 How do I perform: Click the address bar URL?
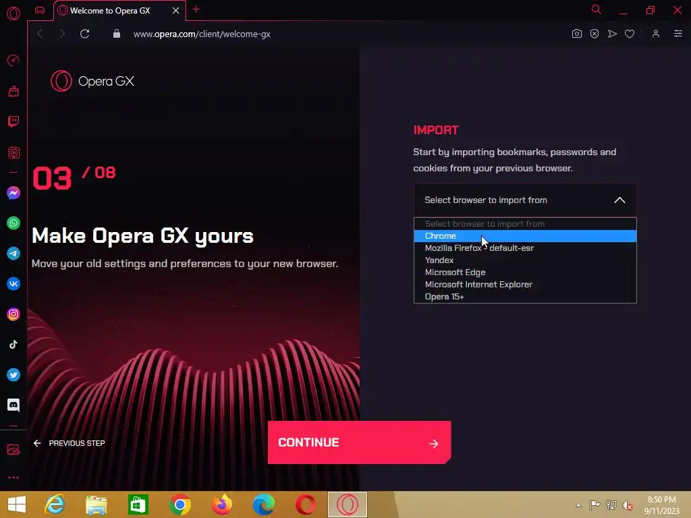[x=202, y=34]
